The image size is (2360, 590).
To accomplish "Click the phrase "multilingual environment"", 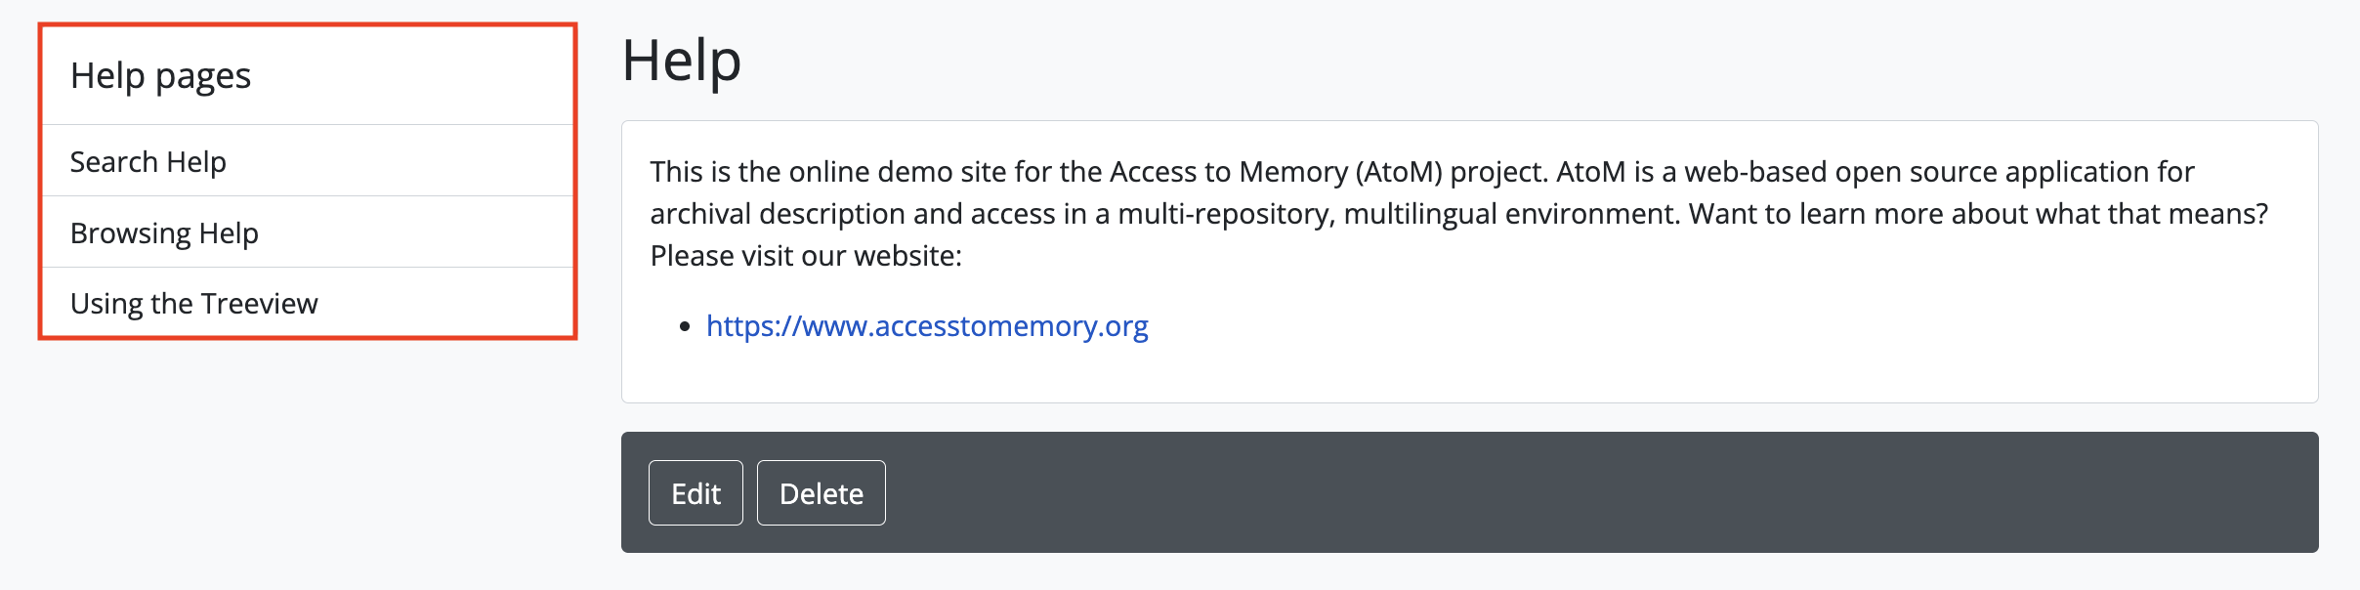I will click(1511, 214).
